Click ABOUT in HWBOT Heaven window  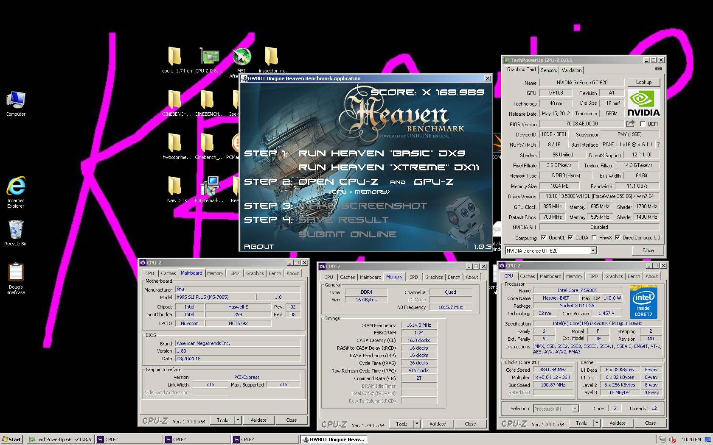pyautogui.click(x=259, y=246)
